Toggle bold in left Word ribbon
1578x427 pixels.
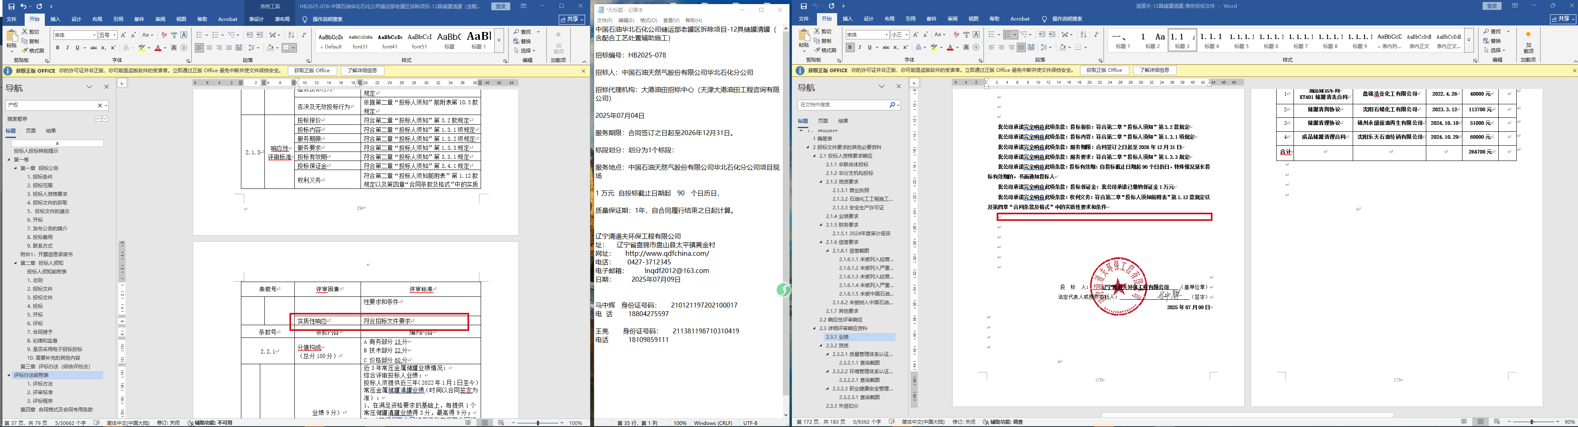click(x=58, y=48)
